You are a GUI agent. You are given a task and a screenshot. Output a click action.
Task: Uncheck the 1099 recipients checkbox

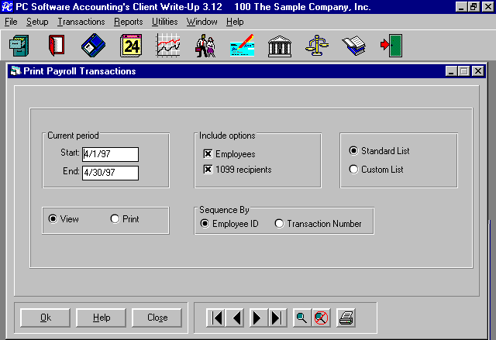208,170
